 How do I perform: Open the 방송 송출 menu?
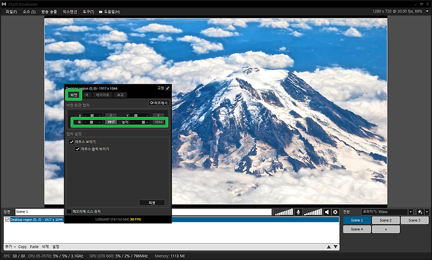point(49,12)
